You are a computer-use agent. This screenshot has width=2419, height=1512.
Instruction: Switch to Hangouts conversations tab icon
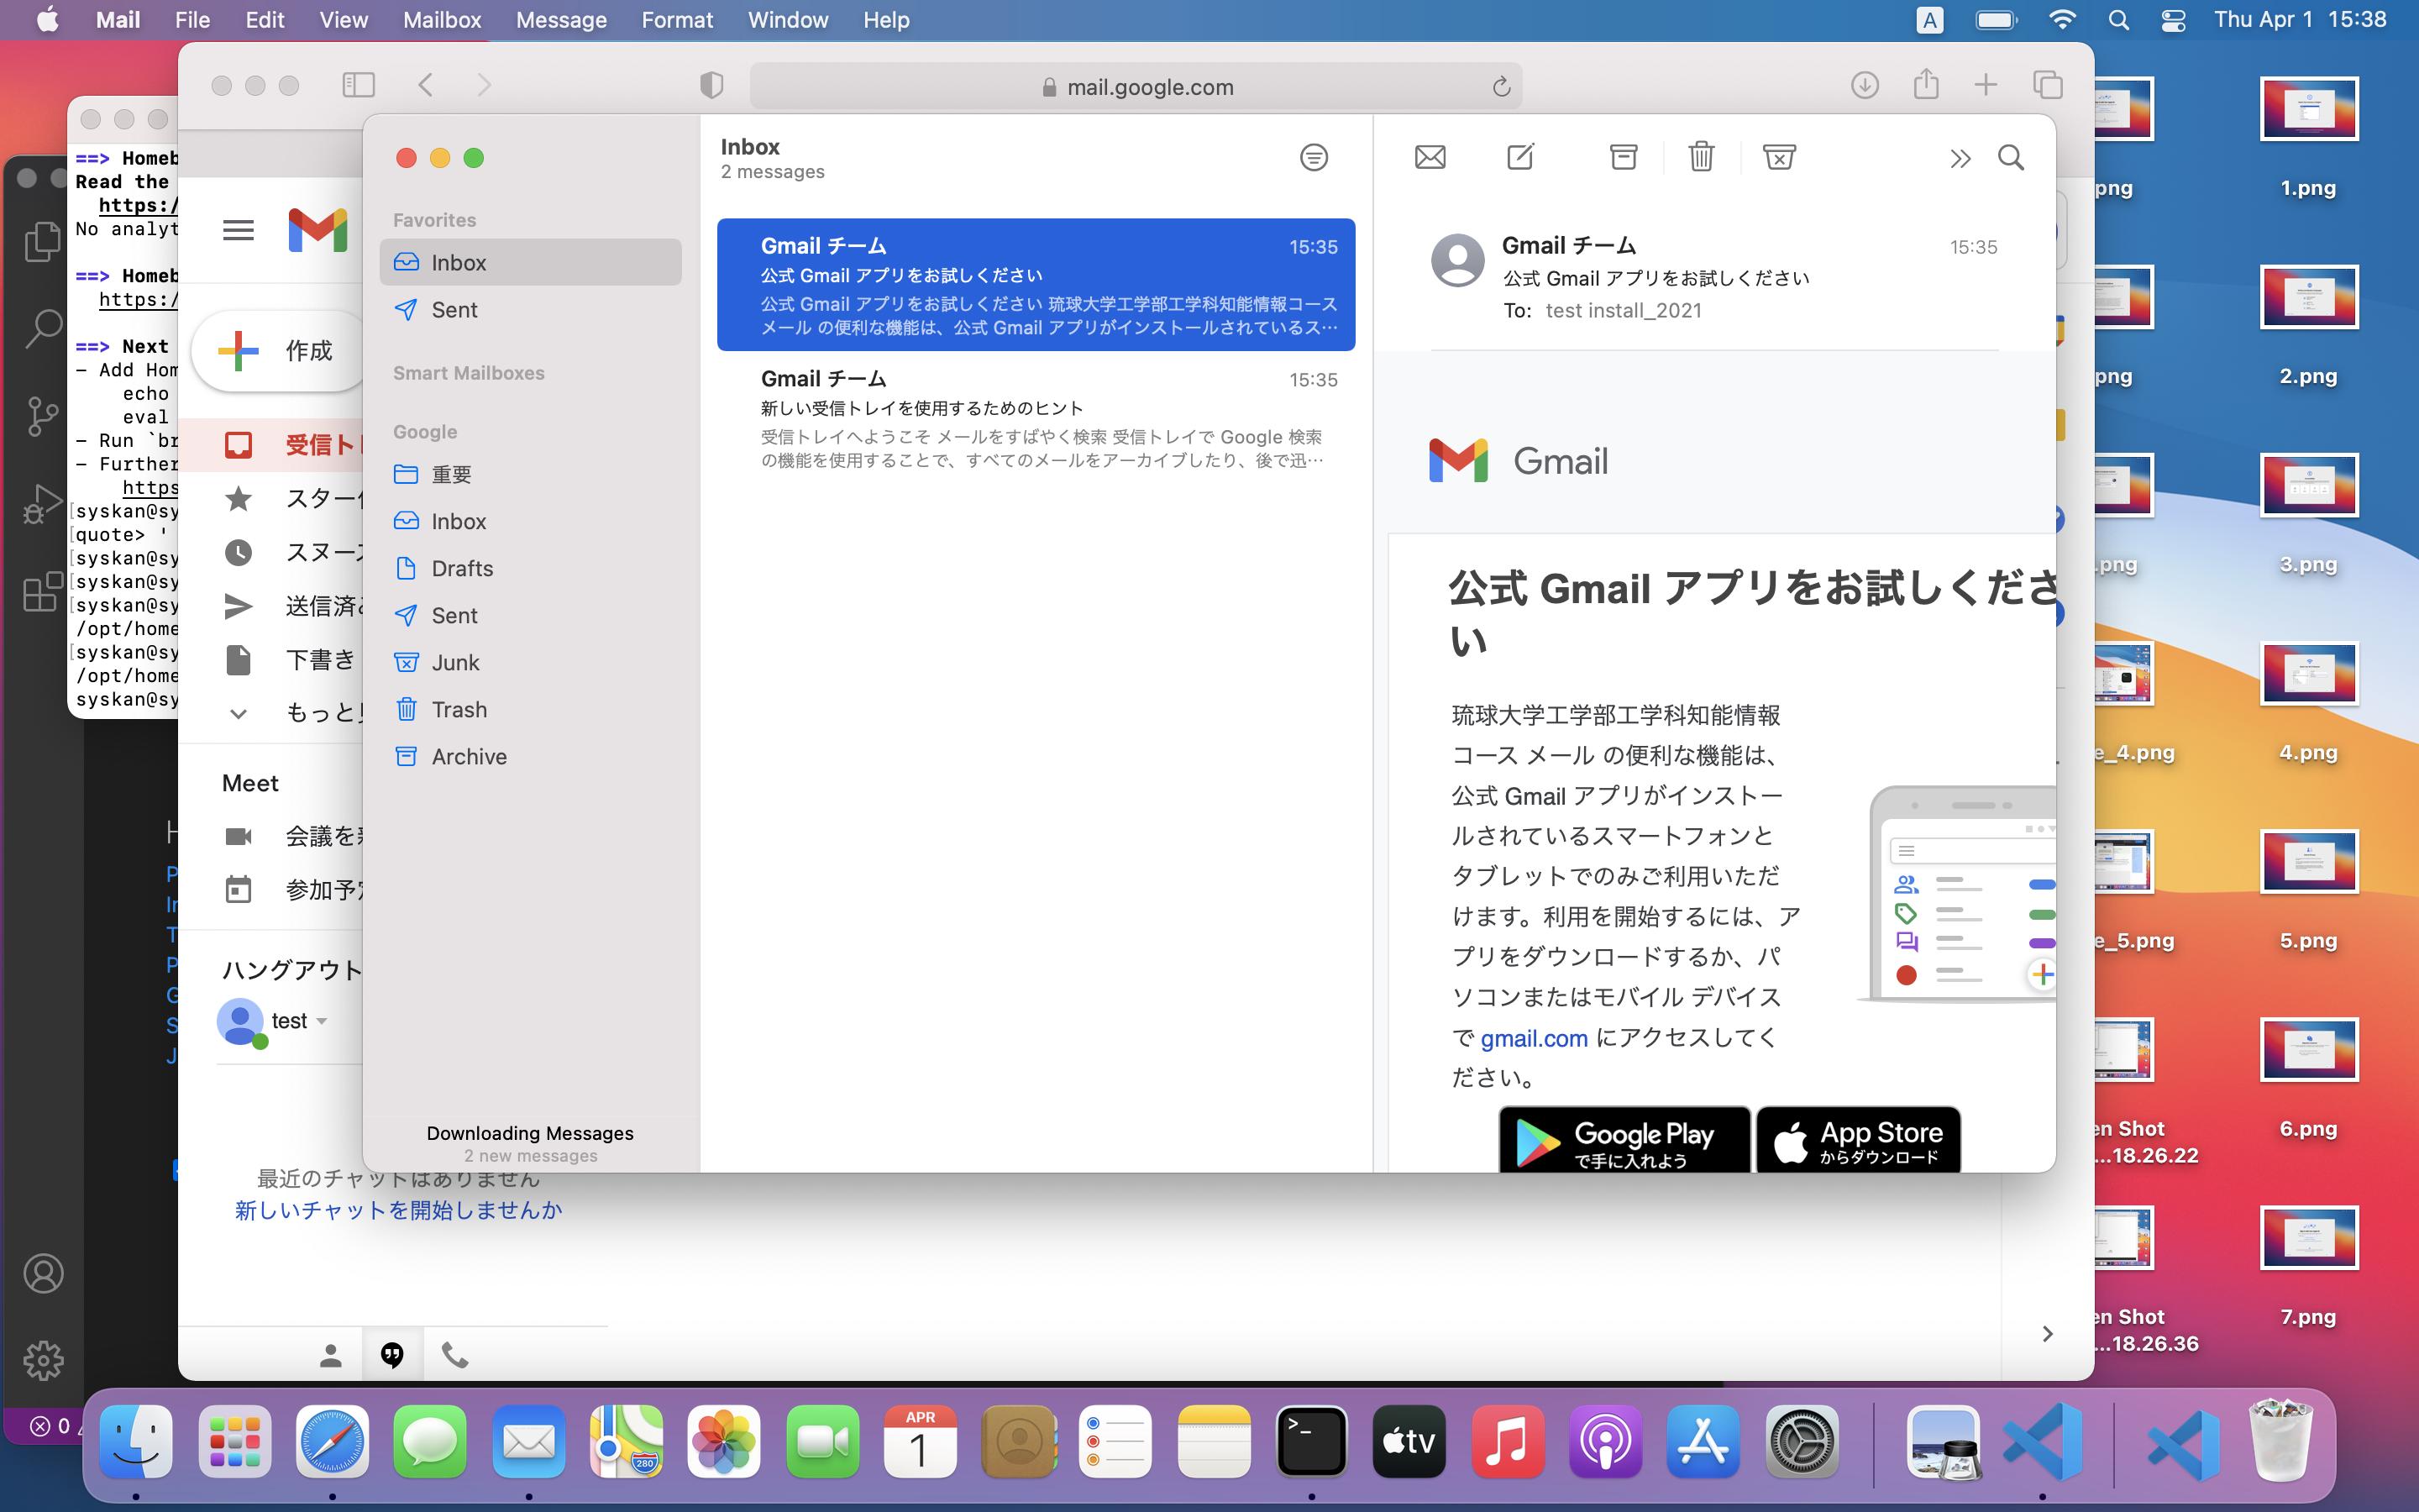pos(392,1355)
